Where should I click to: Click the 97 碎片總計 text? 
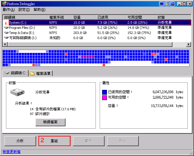click(40, 114)
